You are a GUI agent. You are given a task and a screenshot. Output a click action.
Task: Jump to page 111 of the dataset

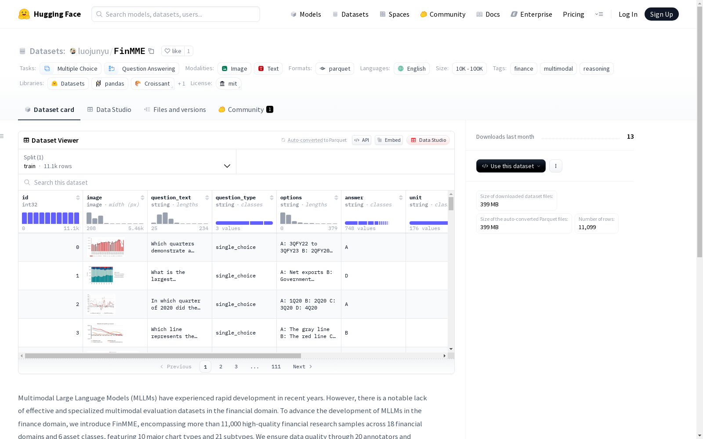(276, 367)
